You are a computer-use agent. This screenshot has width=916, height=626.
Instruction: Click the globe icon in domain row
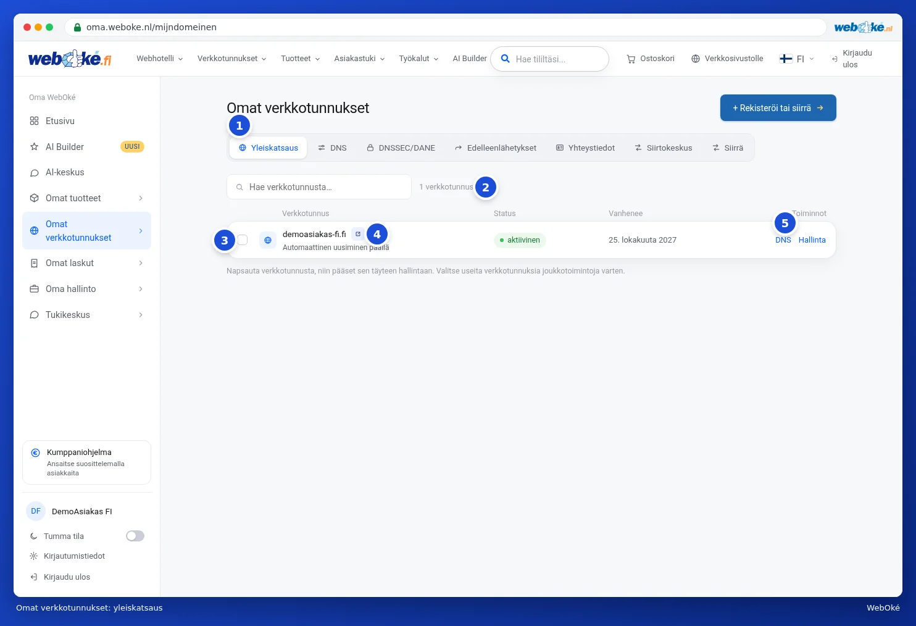268,240
